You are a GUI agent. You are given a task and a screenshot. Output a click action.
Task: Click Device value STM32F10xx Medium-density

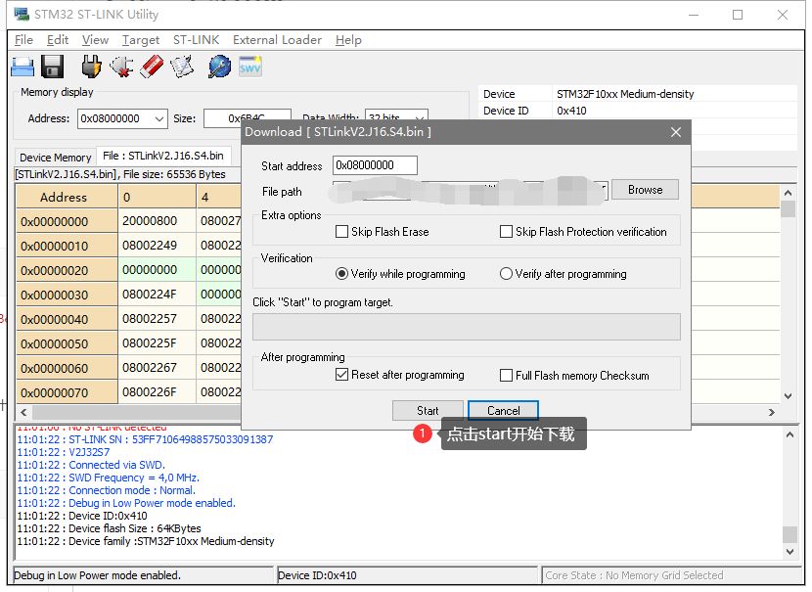[x=625, y=94]
